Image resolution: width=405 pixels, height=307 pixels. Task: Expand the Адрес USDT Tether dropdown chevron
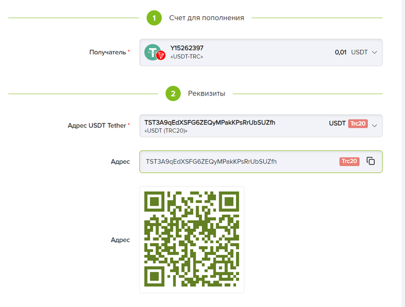(x=374, y=125)
